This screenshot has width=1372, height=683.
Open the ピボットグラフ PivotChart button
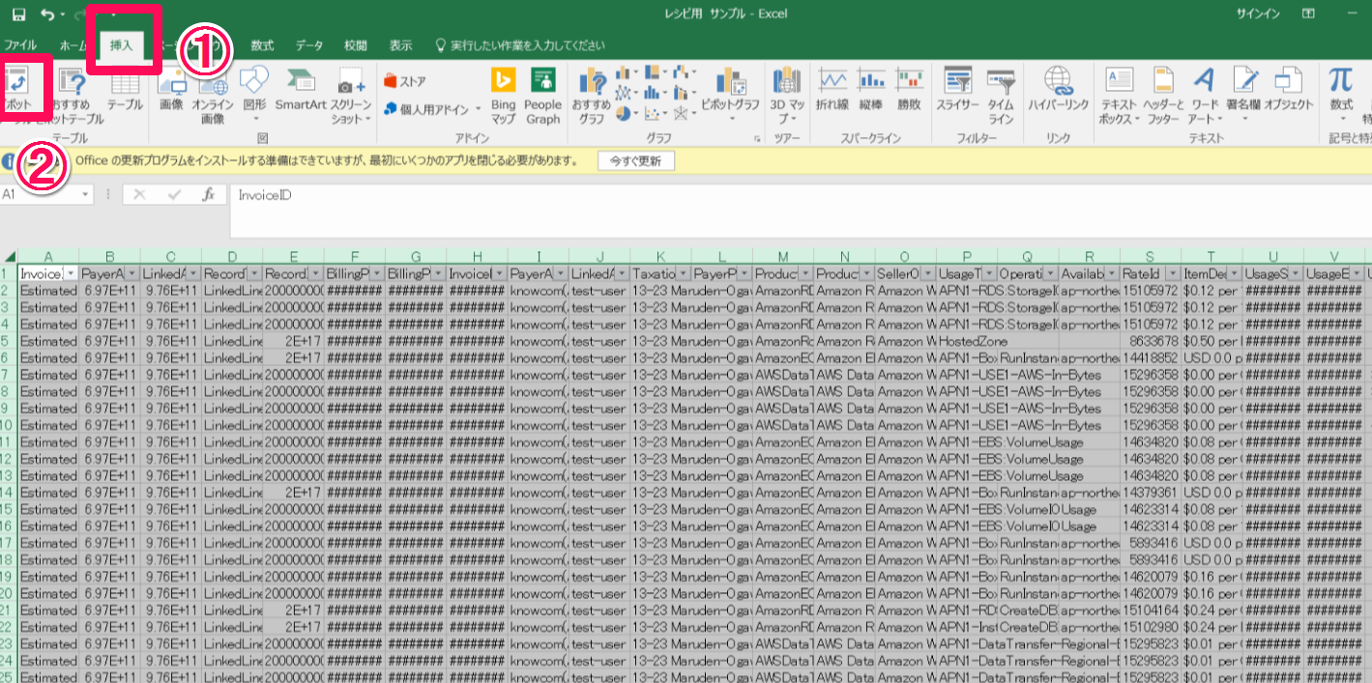pos(730,93)
